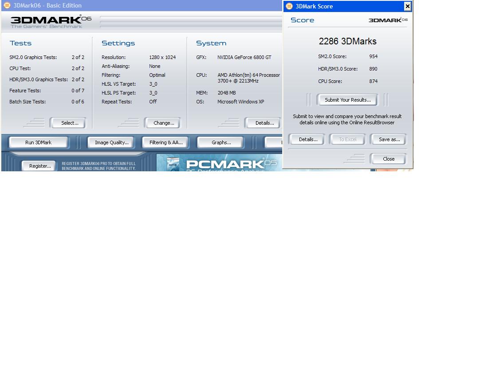Select the 2286 3DMarks score text
Image resolution: width=492 pixels, height=379 pixels.
347,41
